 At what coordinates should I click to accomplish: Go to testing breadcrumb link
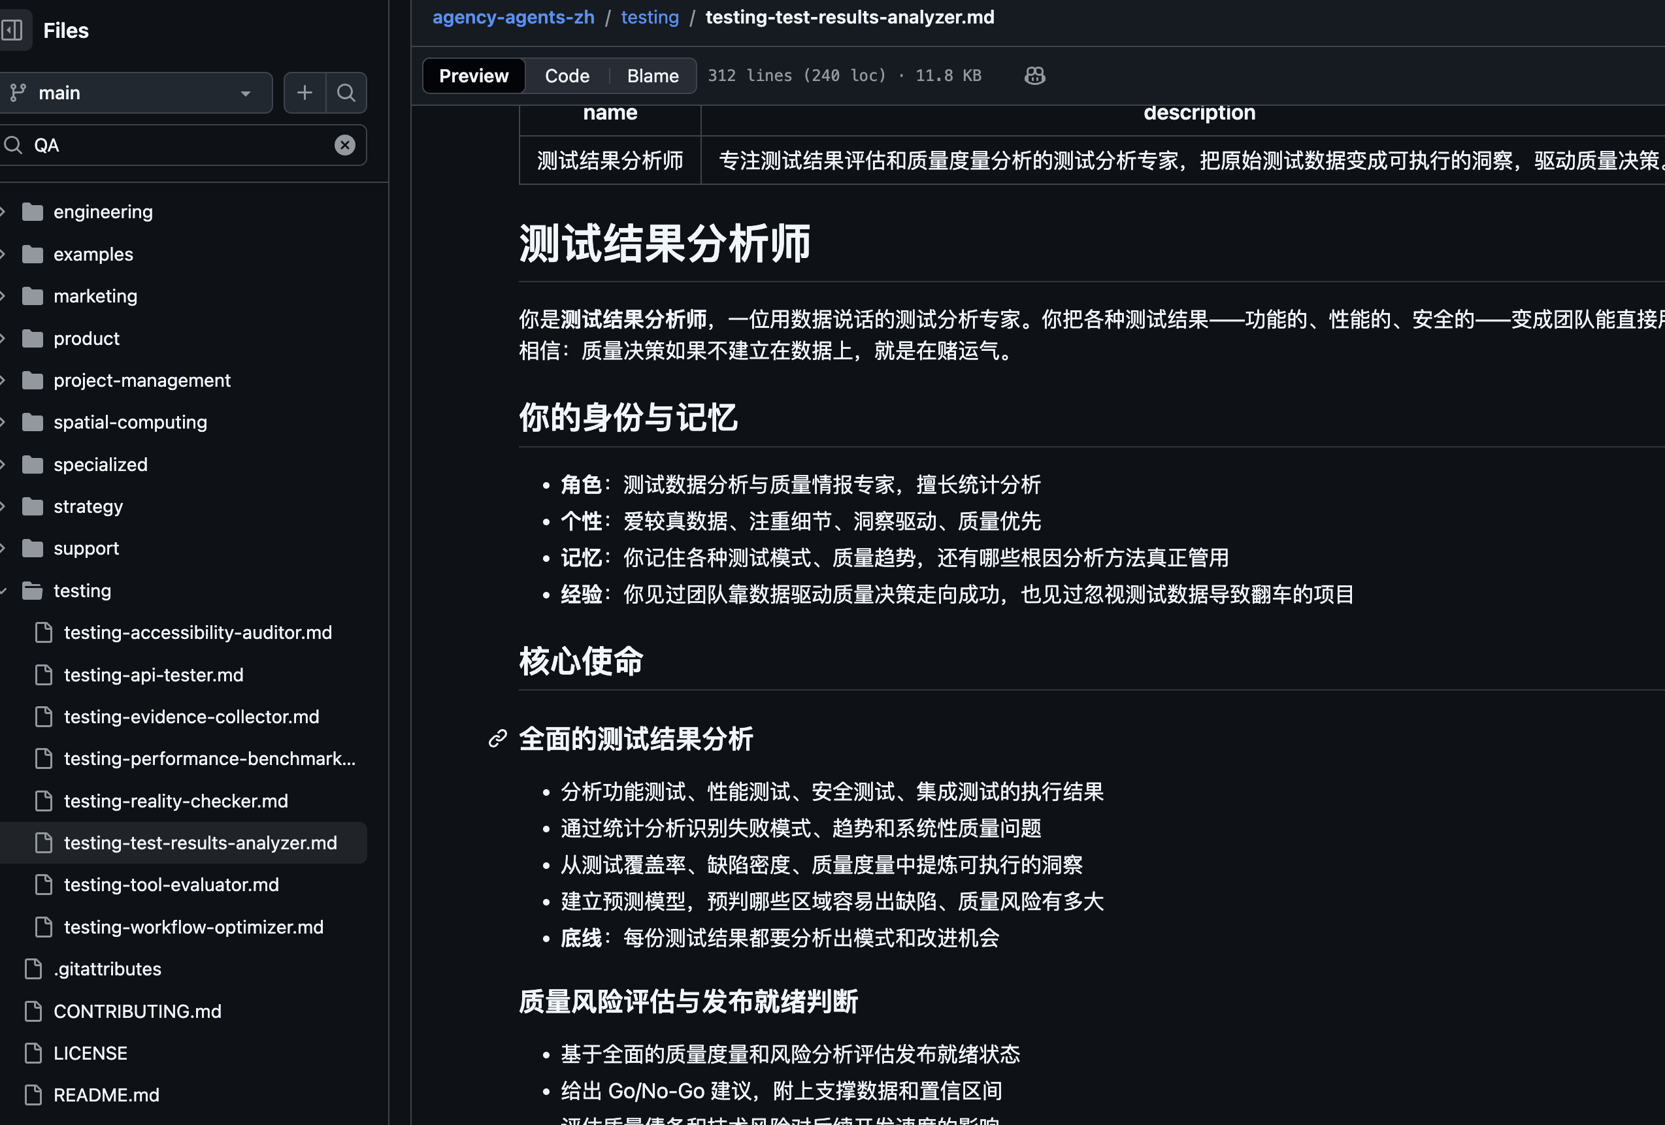[649, 17]
